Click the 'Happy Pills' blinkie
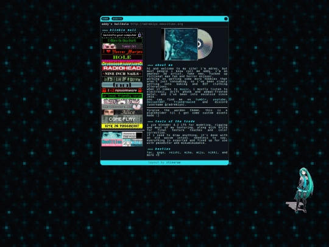This screenshot has width=329, height=247. (x=122, y=101)
